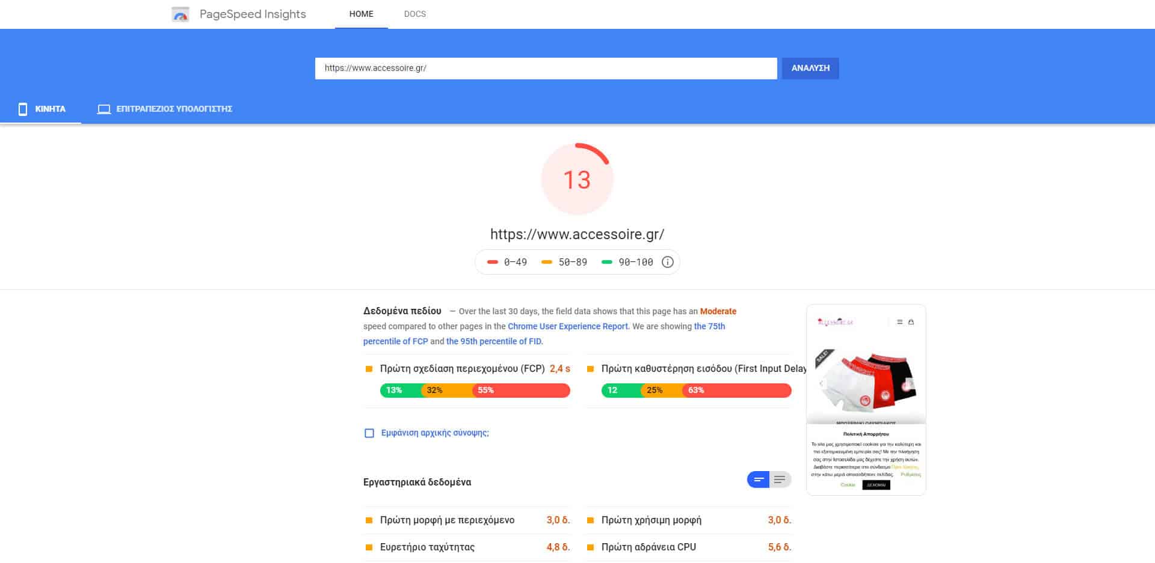Click Πρώτη αδράνεια CPU metric row

[689, 547]
